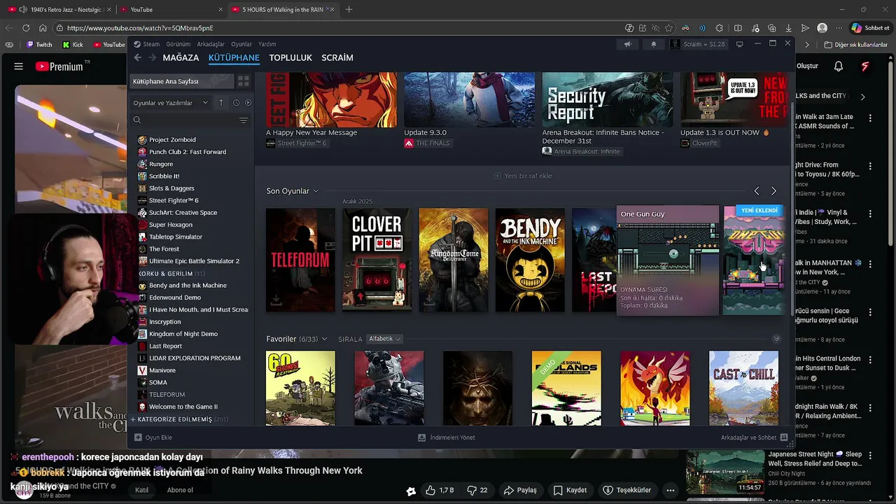Click the recent activity clock filter icon
The height and width of the screenshot is (504, 896).
point(236,102)
